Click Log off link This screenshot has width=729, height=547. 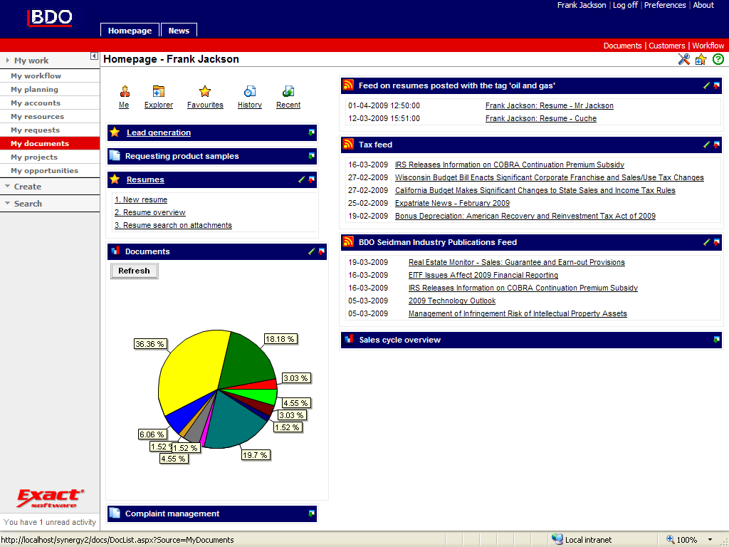point(625,5)
